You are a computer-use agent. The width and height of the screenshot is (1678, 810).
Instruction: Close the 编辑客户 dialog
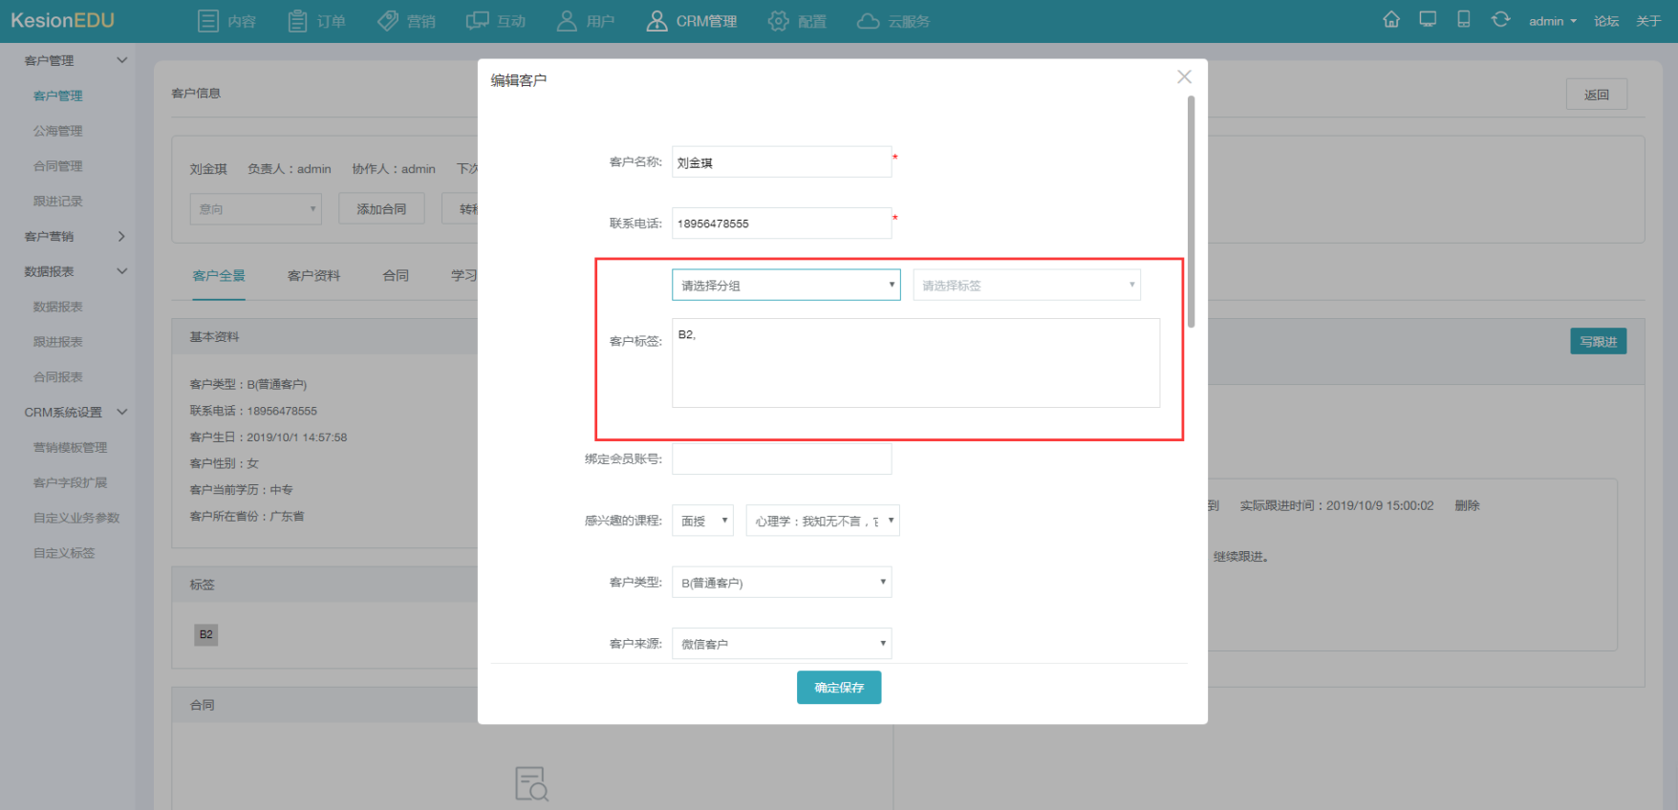pyautogui.click(x=1184, y=76)
